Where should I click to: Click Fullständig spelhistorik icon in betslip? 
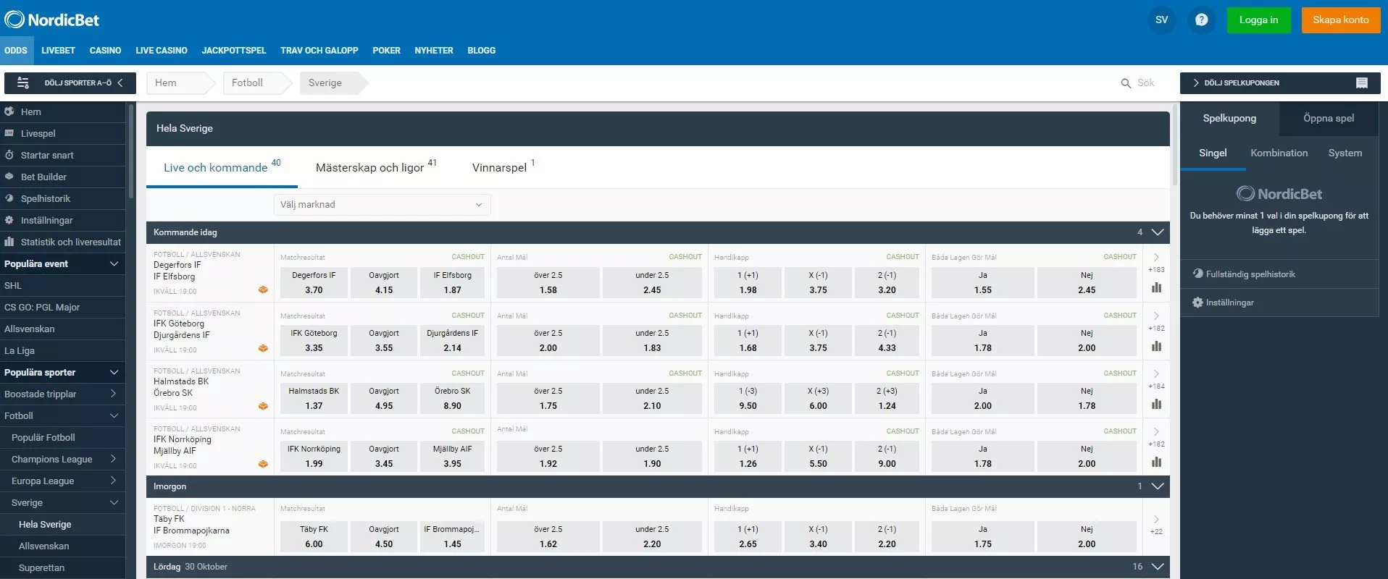1197,274
